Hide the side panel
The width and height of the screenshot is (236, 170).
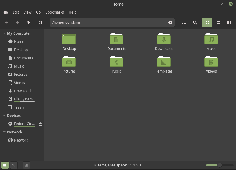[26, 165]
